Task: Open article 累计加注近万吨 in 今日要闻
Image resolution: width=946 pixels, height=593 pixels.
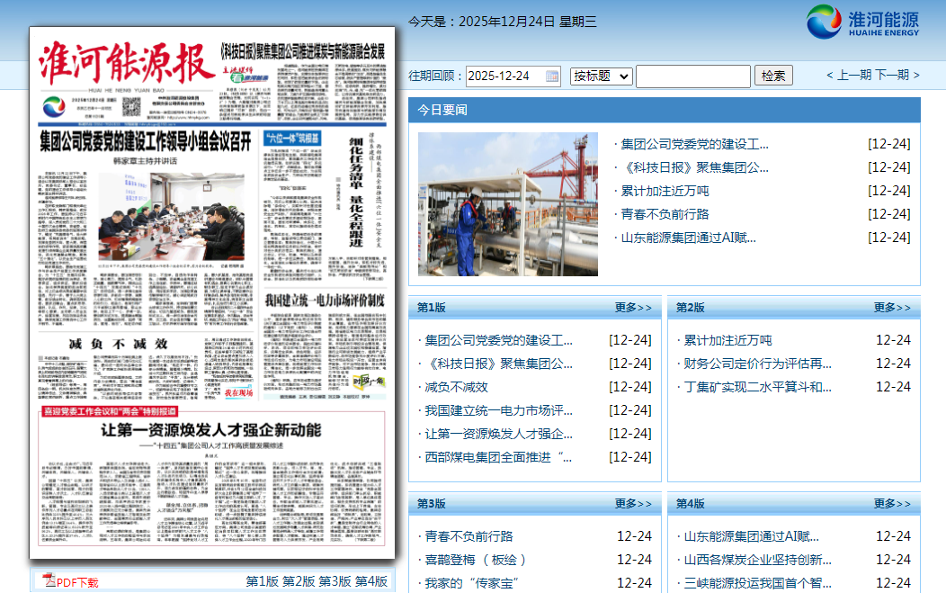Action: point(665,191)
